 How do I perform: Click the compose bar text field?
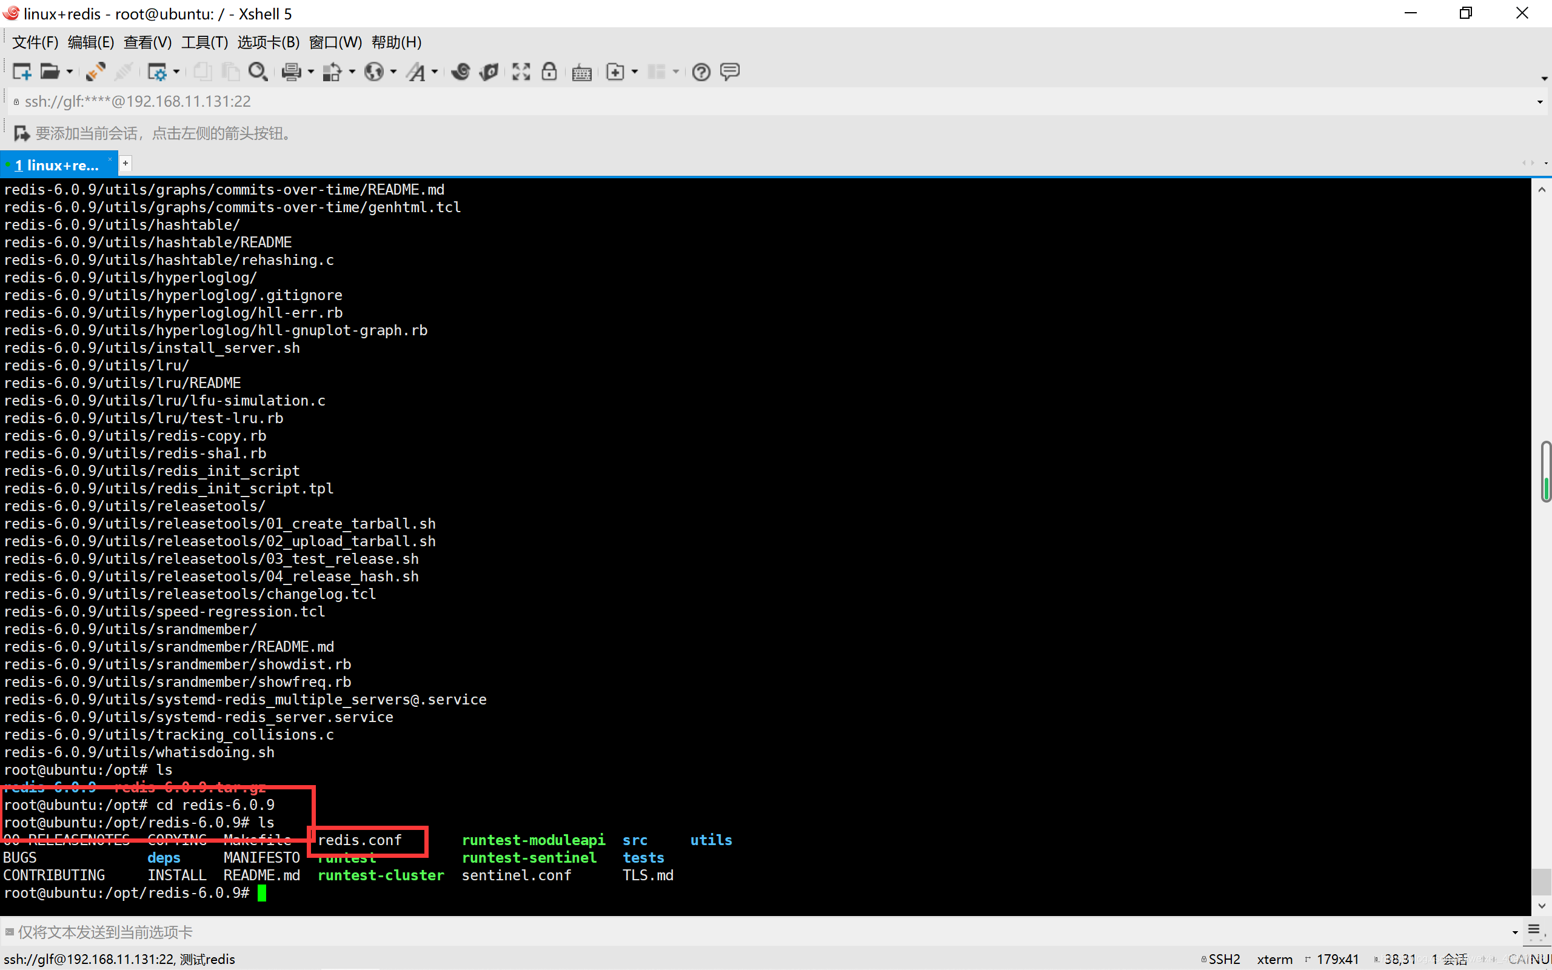pos(757,932)
